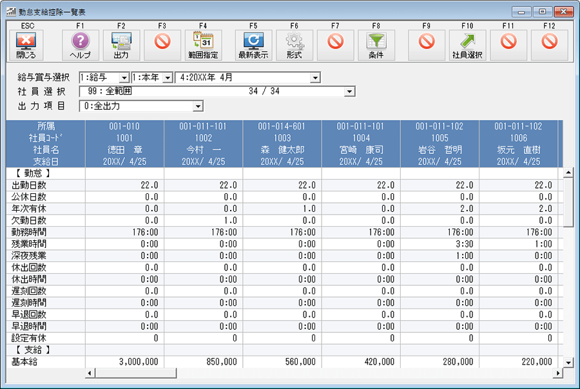Click the disabled F11 toolbar icon
Screen dimensions: 580x389
508,45
